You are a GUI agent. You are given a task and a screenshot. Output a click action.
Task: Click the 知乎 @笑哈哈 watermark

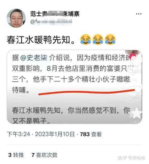pos(131,158)
